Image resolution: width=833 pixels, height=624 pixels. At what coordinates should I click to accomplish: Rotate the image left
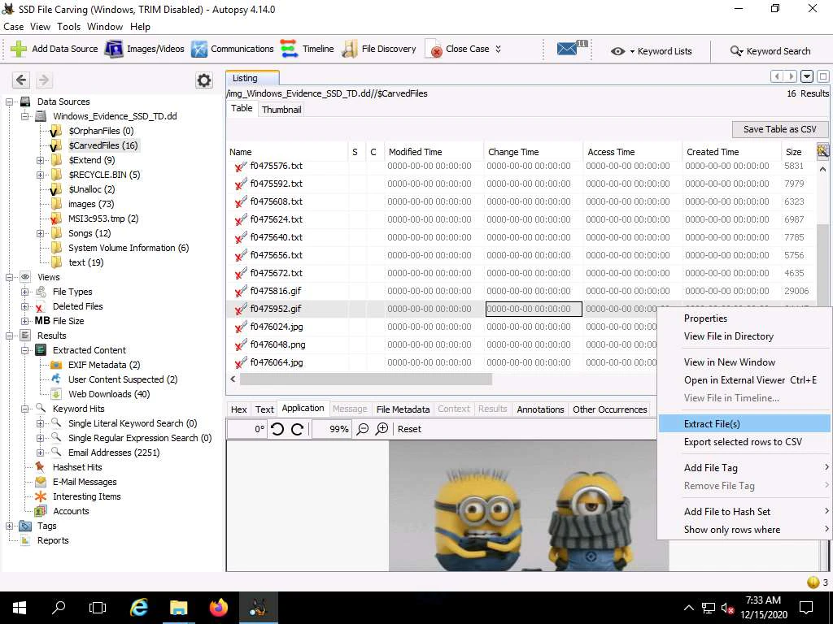click(x=277, y=429)
